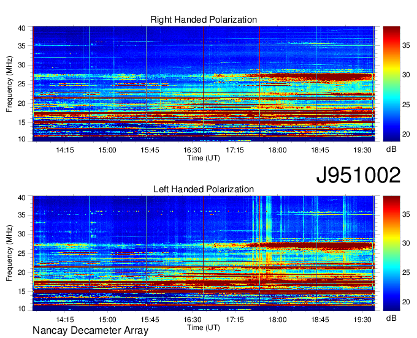This screenshot has width=417, height=338.
Task: Click 40 MHz tick on Right Handed frequency axis
Action: (x=21, y=28)
